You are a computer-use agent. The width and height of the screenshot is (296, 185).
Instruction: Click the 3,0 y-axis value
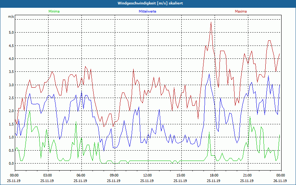click(11, 85)
